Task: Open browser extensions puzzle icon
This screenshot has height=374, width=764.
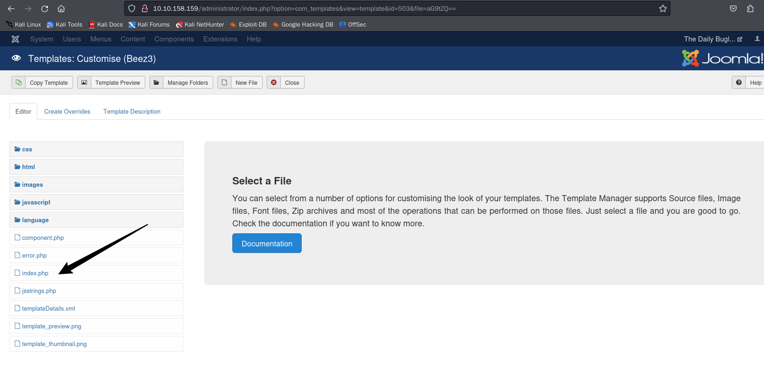Action: tap(750, 8)
